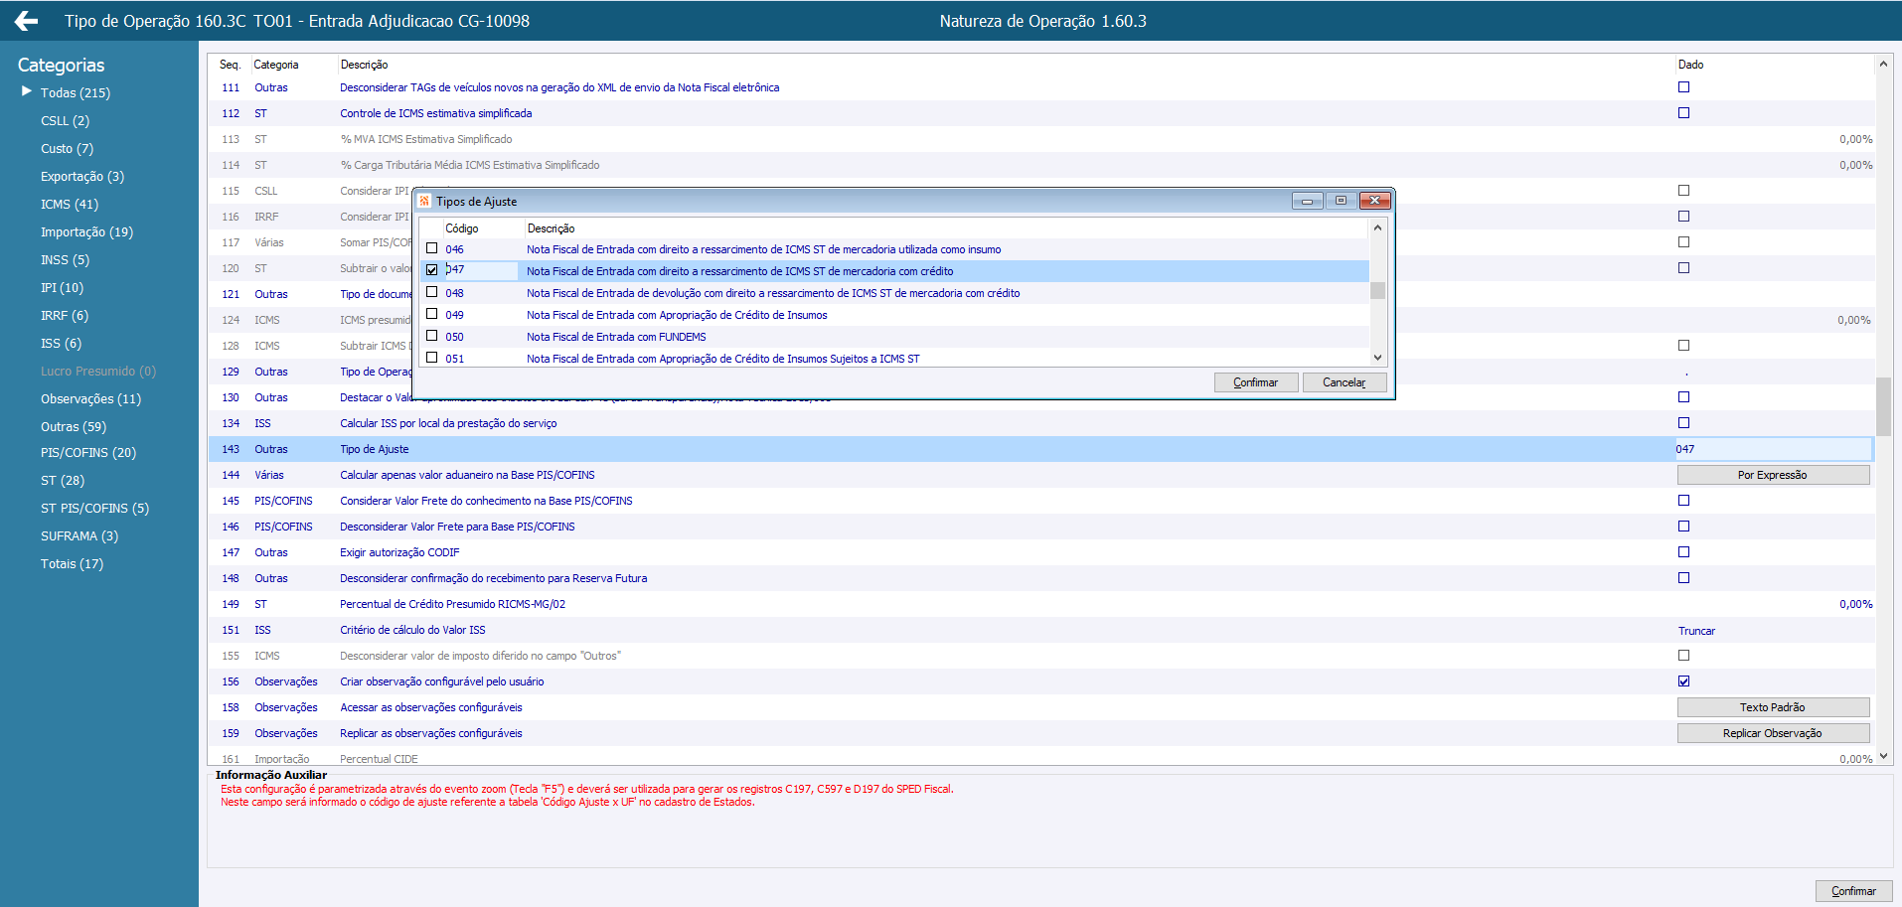1902x907 pixels.
Task: Check adjustment code 048 checkbox
Action: pos(431,292)
